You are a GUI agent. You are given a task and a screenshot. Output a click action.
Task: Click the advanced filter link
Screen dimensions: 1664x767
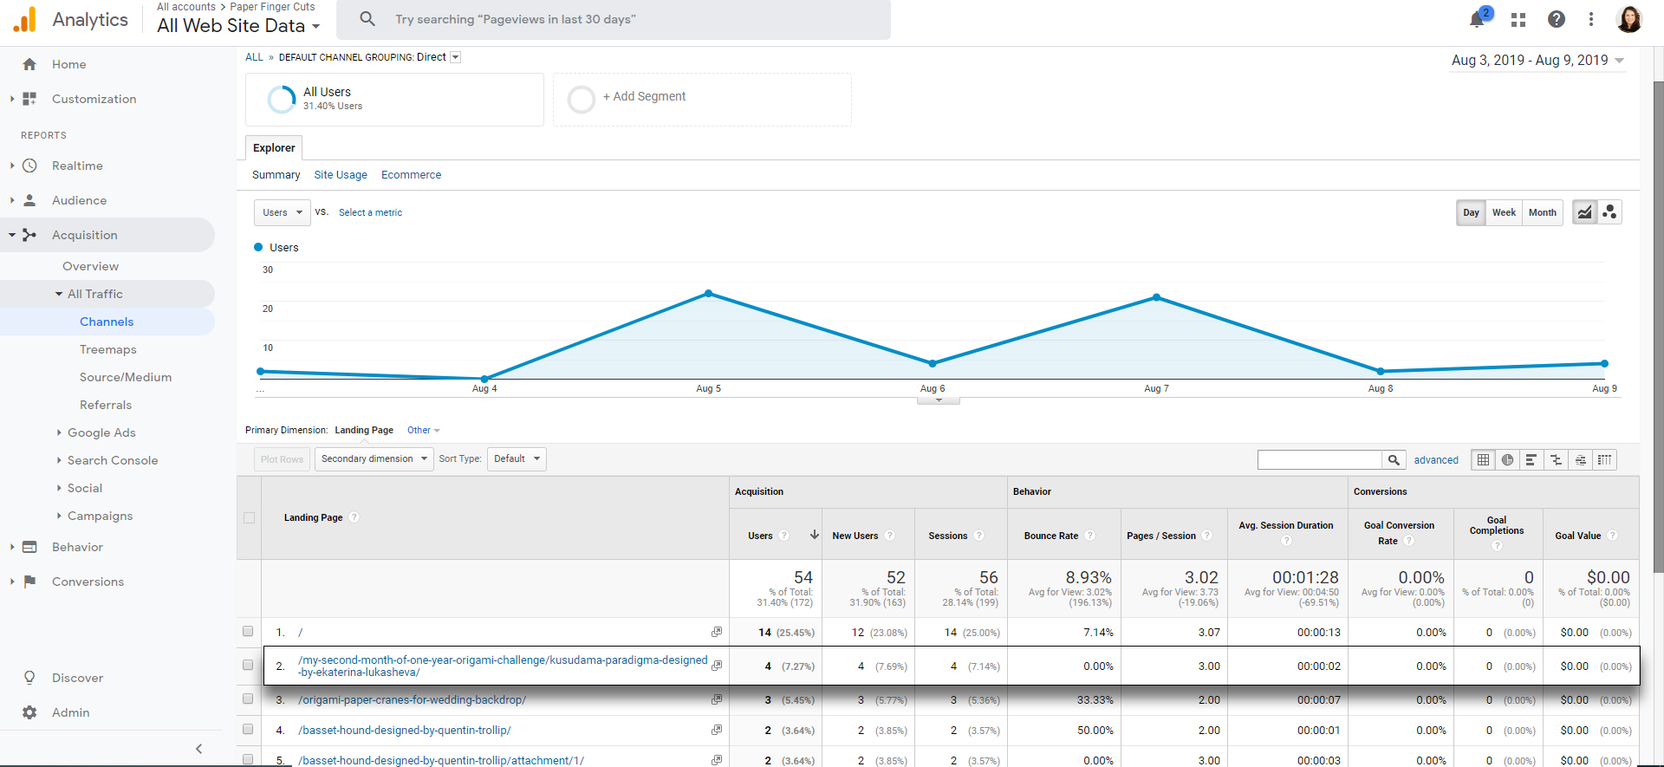coord(1436,460)
